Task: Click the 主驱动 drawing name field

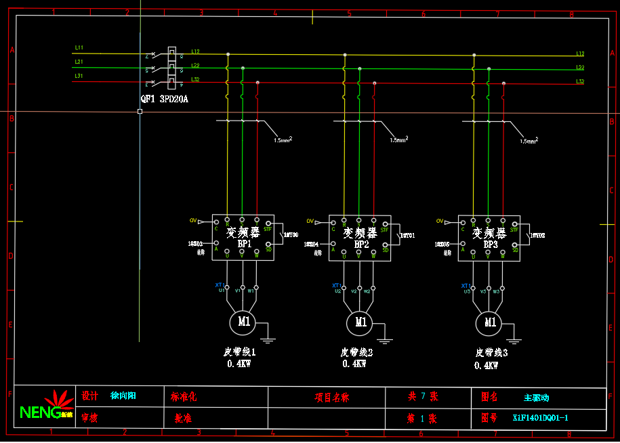Action: pos(537,398)
